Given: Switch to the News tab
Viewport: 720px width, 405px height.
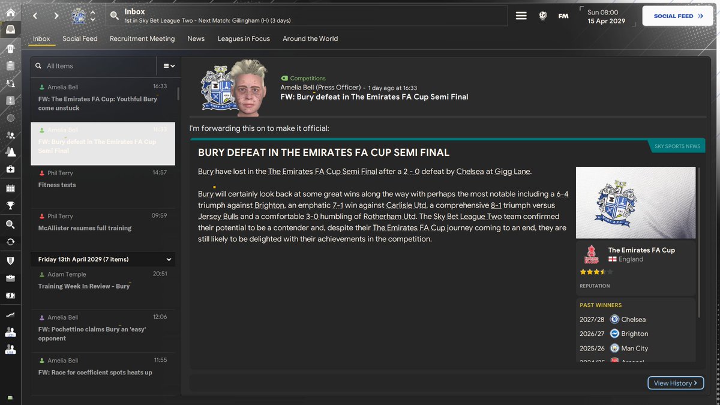Looking at the screenshot, I should (x=196, y=38).
